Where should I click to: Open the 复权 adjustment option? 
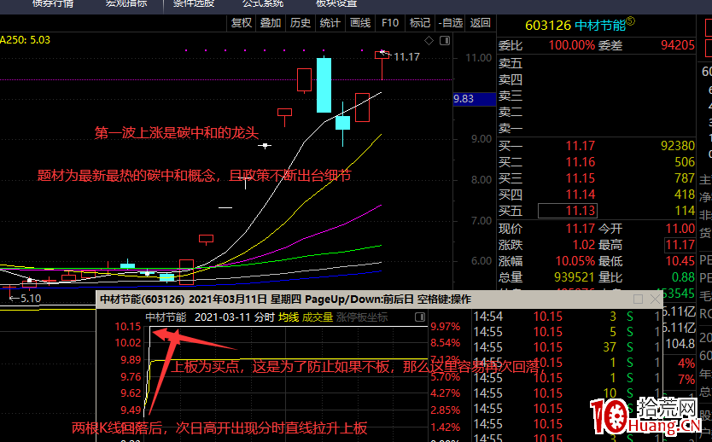click(x=241, y=23)
